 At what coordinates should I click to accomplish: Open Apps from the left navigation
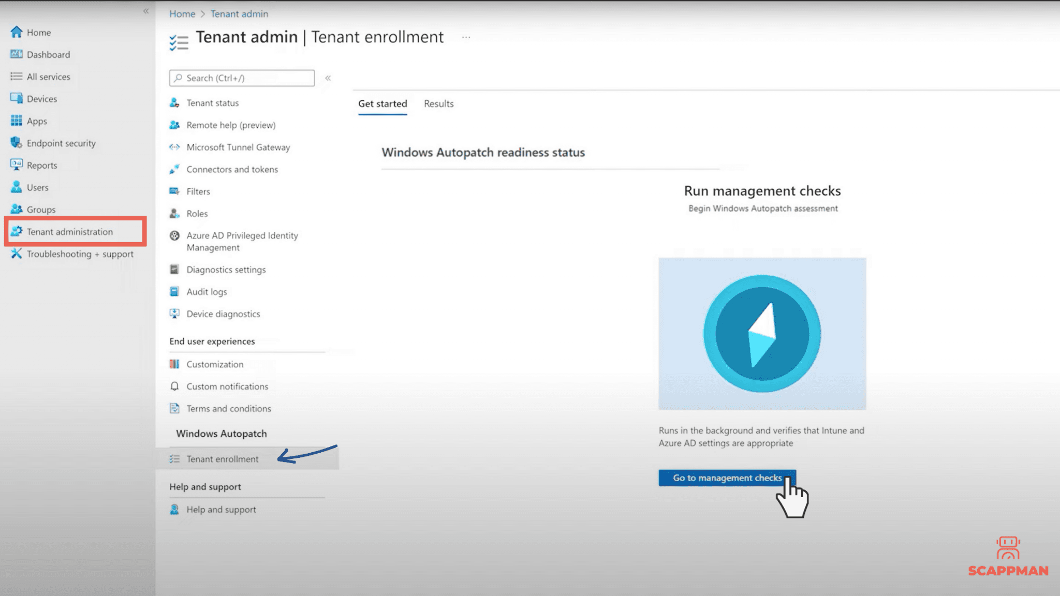[x=36, y=121]
